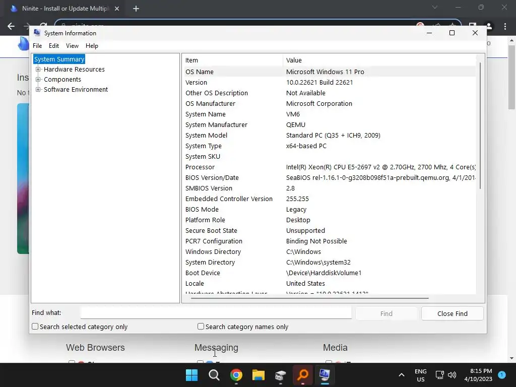Click System Information icon in the taskbar
Viewport: 516px width, 387px height.
(325, 375)
